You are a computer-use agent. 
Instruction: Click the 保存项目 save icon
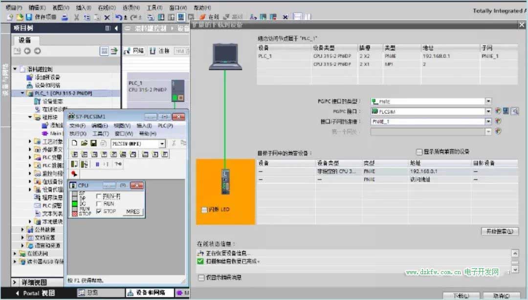point(29,17)
